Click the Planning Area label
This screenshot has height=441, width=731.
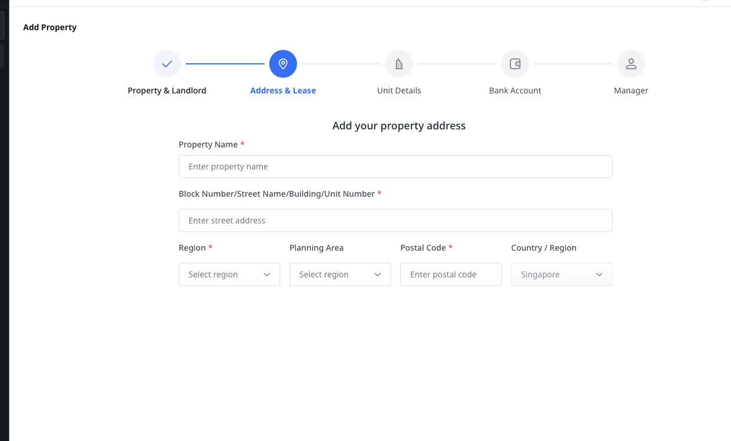point(317,248)
